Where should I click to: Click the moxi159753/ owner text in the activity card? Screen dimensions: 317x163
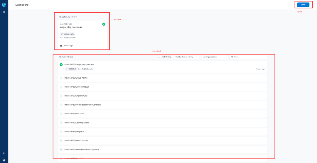[65, 24]
